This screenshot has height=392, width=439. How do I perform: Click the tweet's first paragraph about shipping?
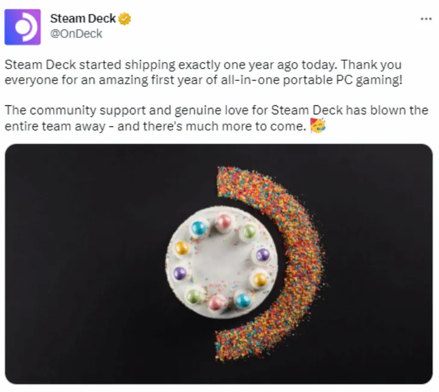[x=204, y=72]
